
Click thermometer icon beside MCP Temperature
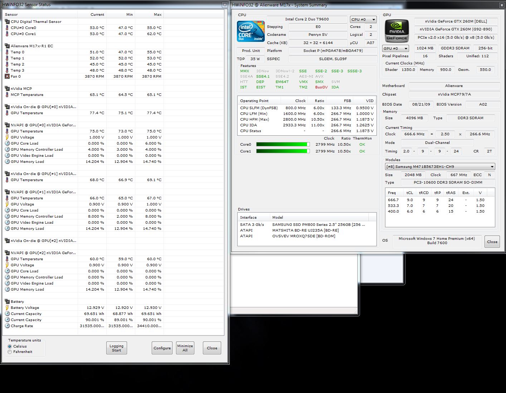7,94
